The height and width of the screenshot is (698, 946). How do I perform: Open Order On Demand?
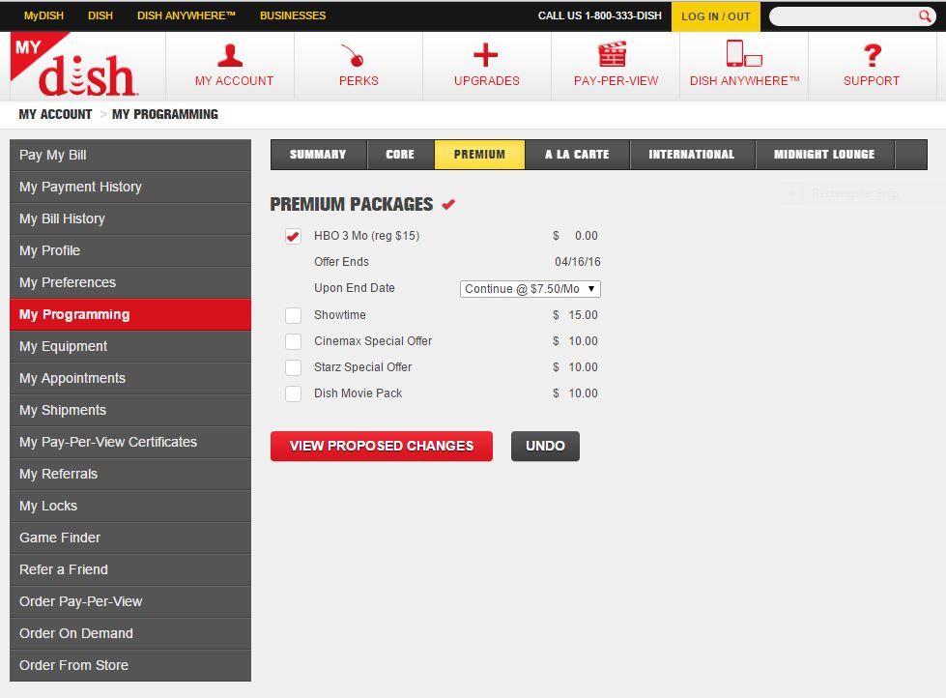coord(130,634)
